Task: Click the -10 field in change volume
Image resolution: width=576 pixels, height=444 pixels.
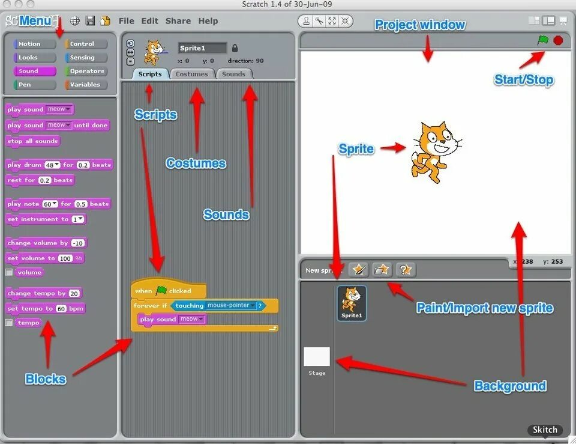Action: (x=77, y=243)
